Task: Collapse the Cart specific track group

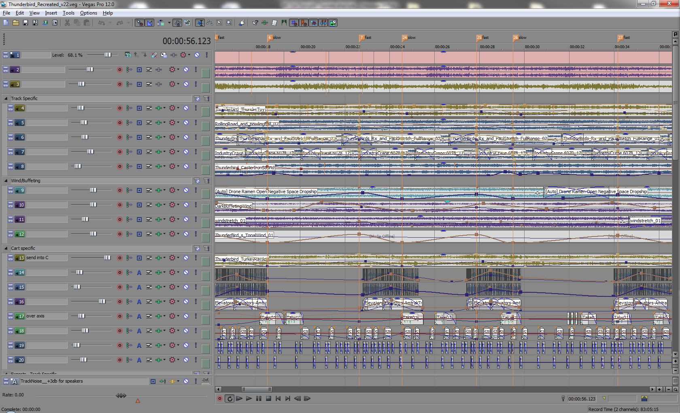Action: (x=6, y=248)
